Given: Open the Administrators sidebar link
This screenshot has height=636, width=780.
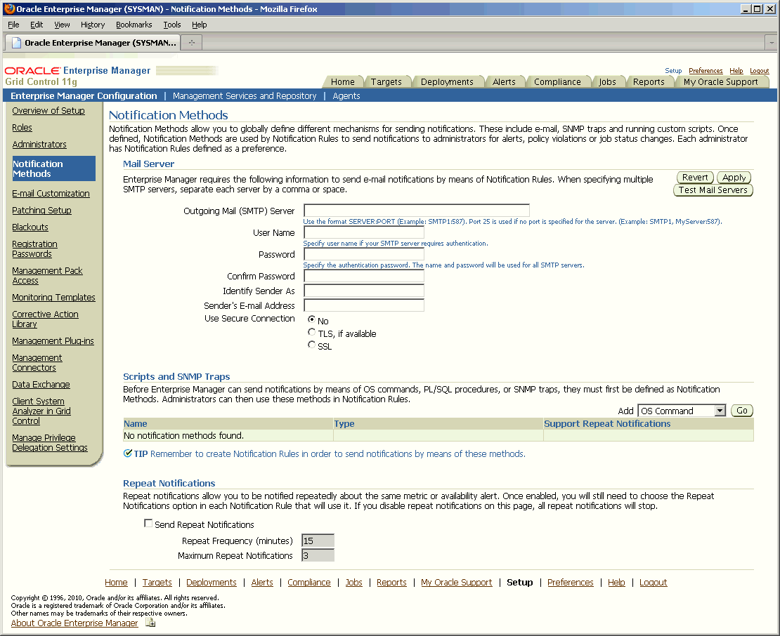Looking at the screenshot, I should pyautogui.click(x=39, y=144).
